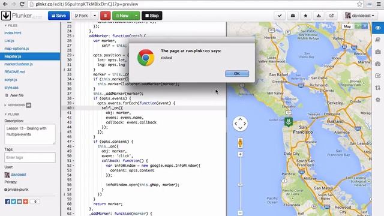Share by email icon

tap(19, 202)
